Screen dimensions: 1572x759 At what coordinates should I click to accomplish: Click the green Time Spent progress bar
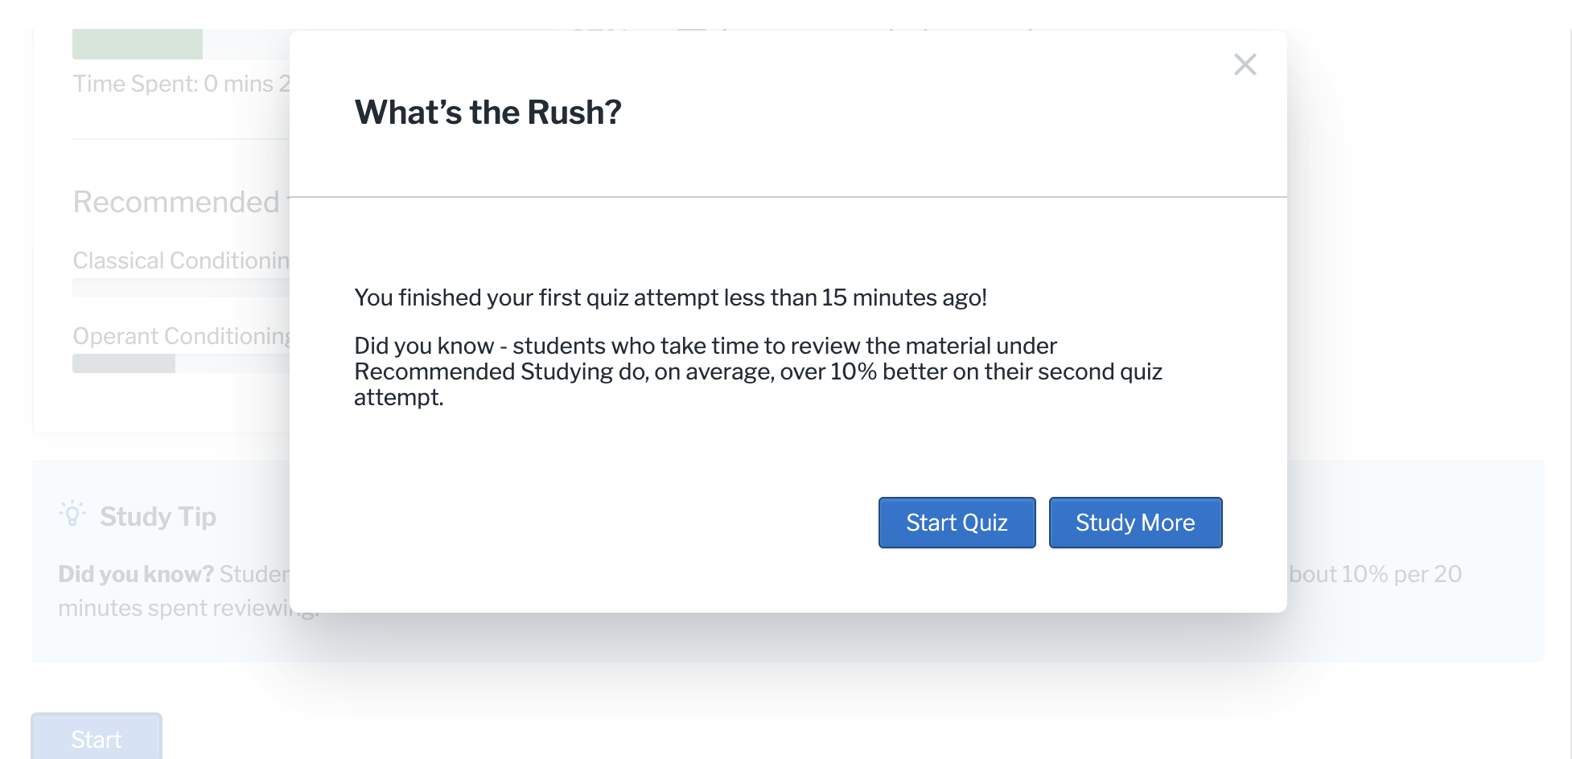click(137, 43)
